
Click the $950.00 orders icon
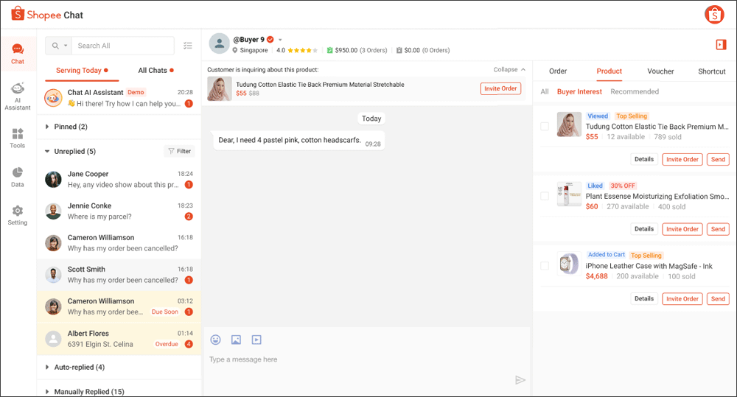tap(330, 50)
